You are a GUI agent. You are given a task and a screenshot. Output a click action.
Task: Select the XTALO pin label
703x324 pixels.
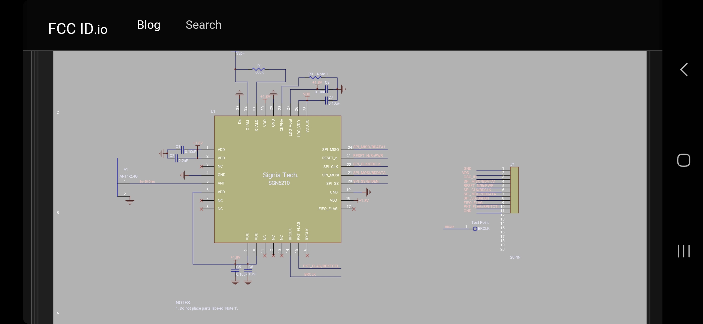(256, 125)
